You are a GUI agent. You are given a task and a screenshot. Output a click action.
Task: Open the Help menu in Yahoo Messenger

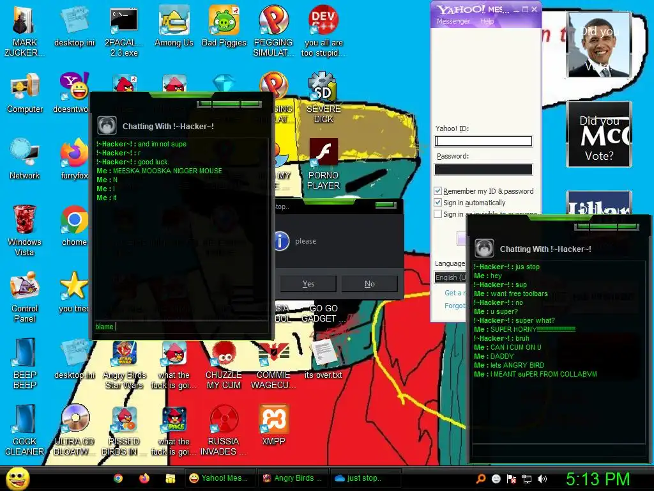click(x=487, y=21)
